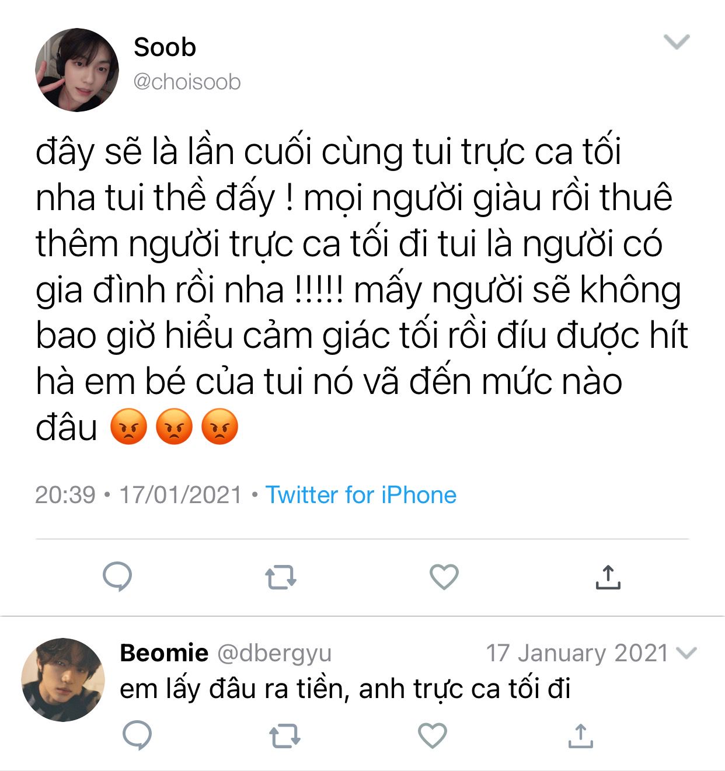Open @dbergyu handle
The width and height of the screenshot is (725, 771).
274,654
